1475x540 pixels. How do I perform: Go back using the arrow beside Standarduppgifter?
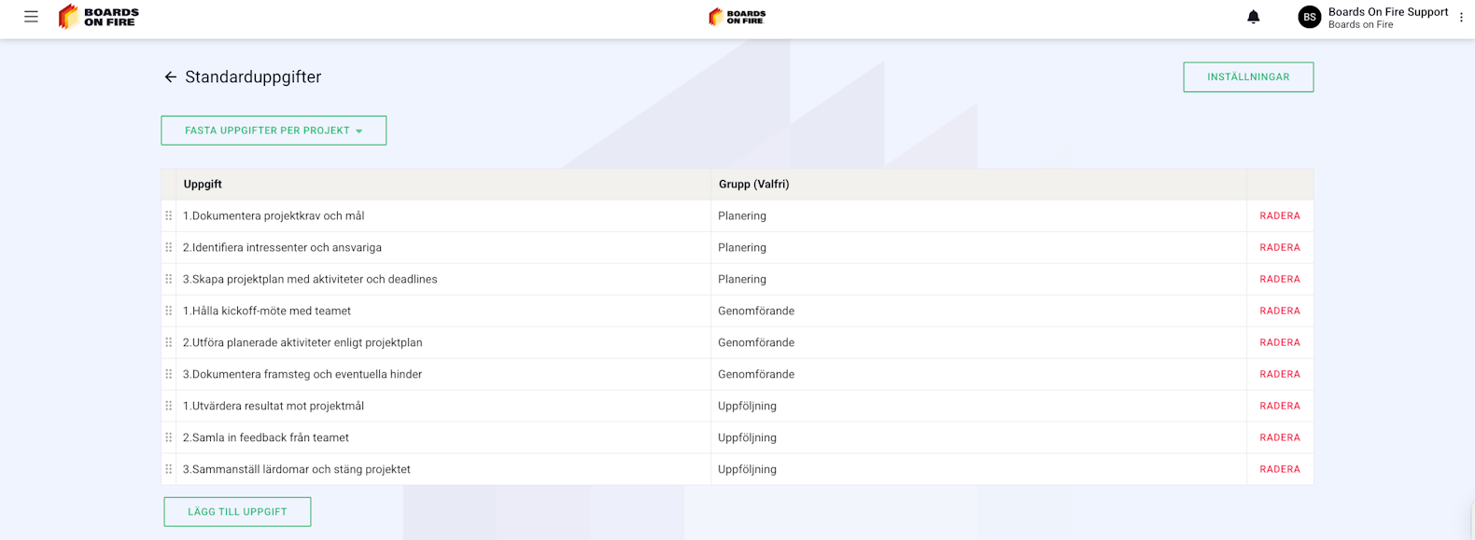[170, 77]
